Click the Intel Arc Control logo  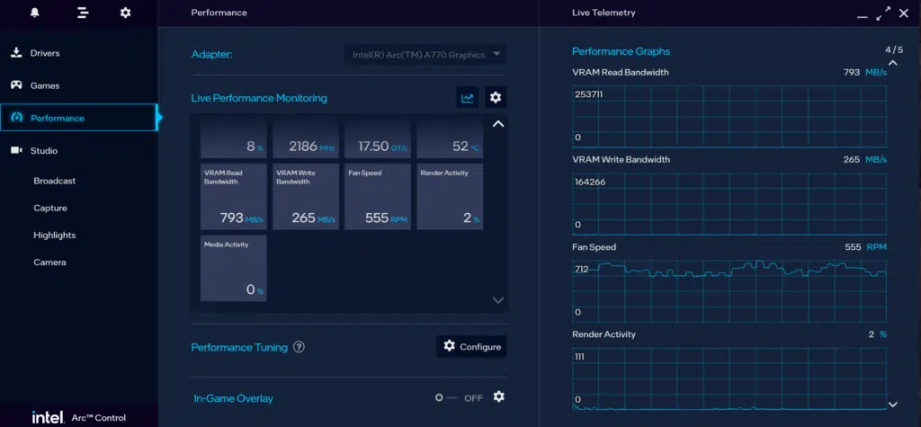tap(79, 418)
